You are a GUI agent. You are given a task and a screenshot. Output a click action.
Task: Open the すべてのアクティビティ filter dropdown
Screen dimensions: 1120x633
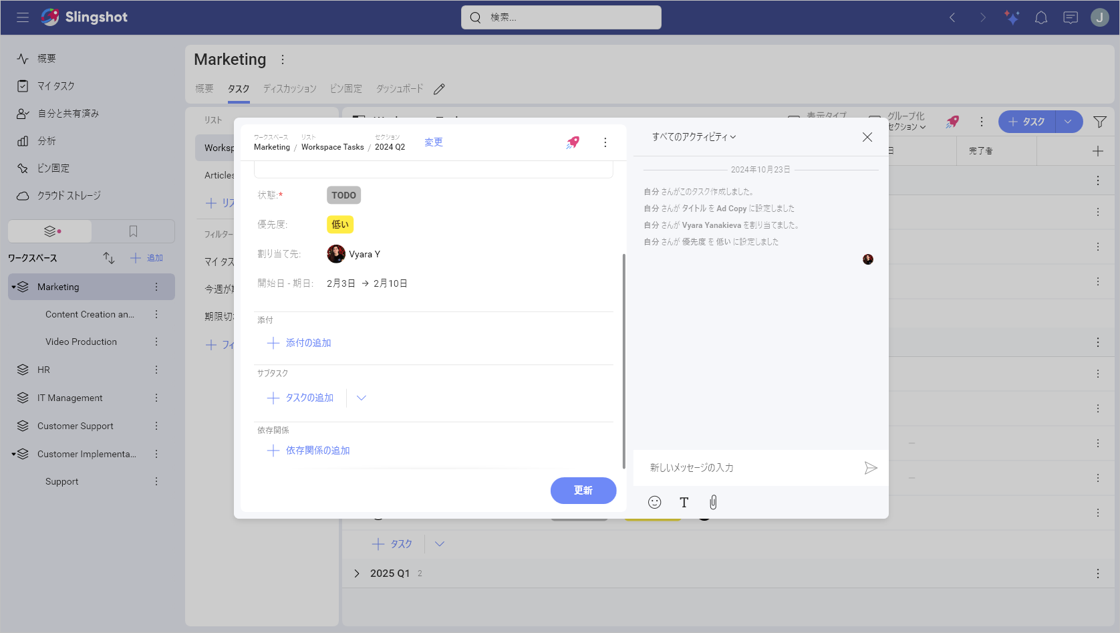pyautogui.click(x=694, y=137)
